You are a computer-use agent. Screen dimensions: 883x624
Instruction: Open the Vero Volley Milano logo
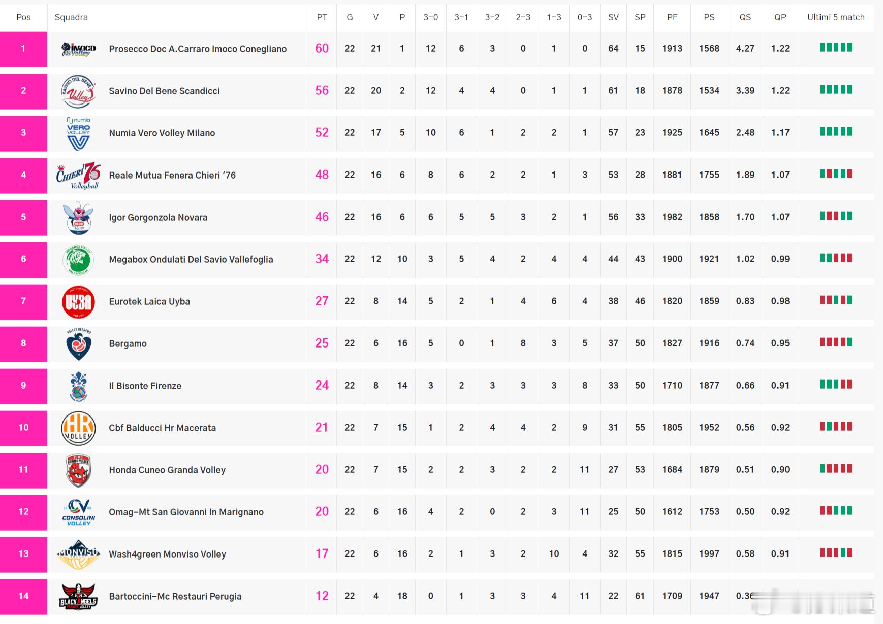point(78,133)
